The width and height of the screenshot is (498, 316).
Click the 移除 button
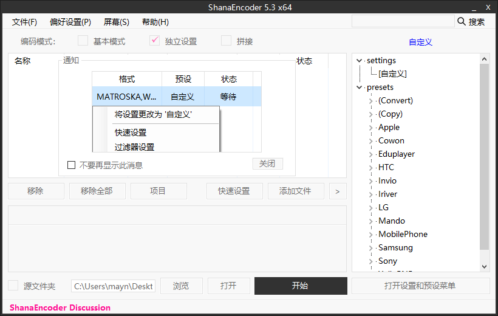36,191
